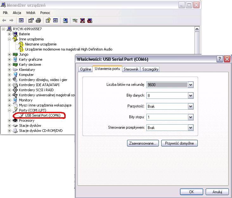The image size is (232, 198).
Task: Click the Procesory chip icon
Action: coord(15,120)
